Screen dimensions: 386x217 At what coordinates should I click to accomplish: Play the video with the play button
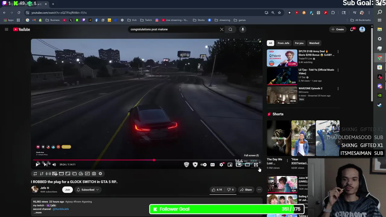[x=37, y=165]
